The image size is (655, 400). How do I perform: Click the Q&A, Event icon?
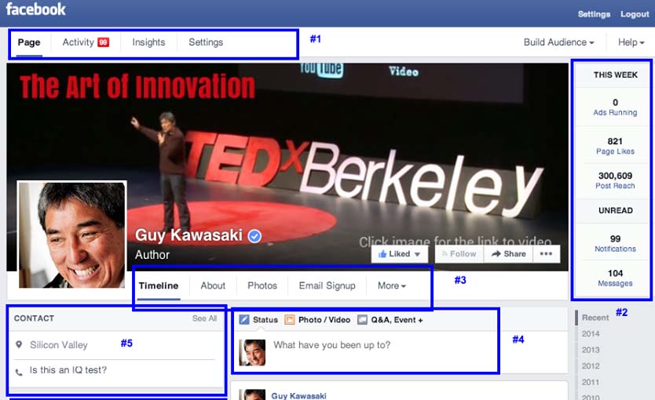point(362,320)
